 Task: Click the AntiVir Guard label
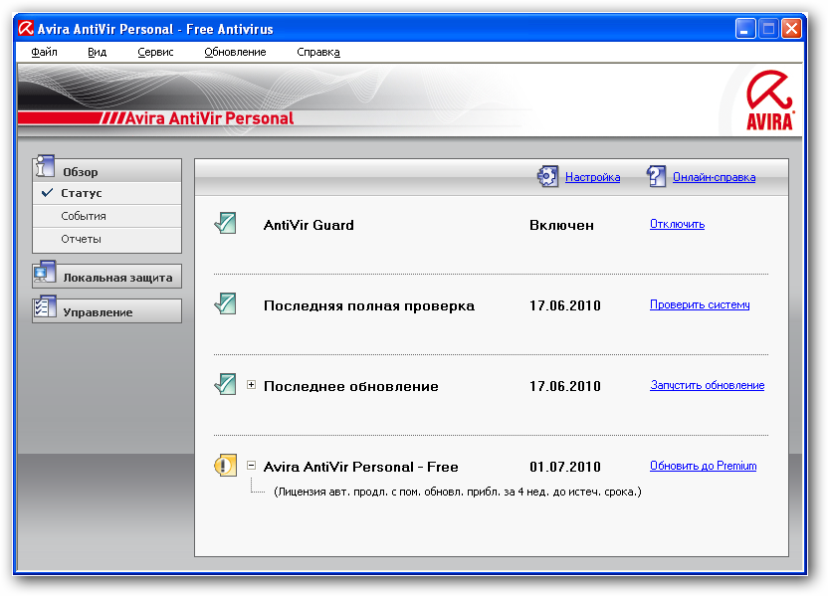point(309,226)
